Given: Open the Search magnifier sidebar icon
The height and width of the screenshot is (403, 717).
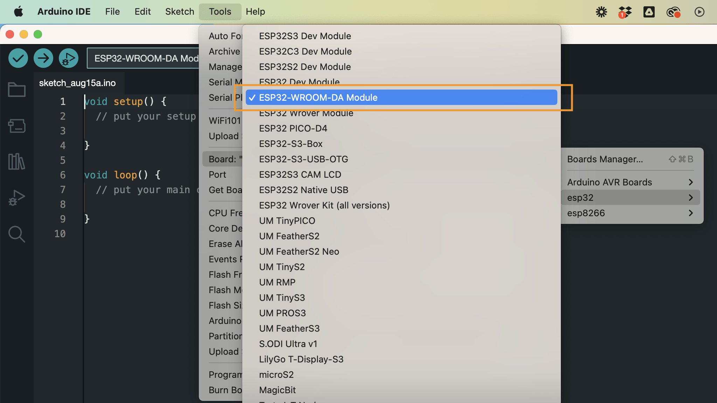Looking at the screenshot, I should coord(16,234).
